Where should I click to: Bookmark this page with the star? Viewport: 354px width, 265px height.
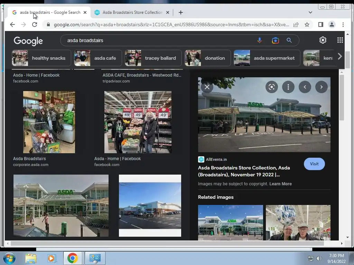pyautogui.click(x=307, y=24)
